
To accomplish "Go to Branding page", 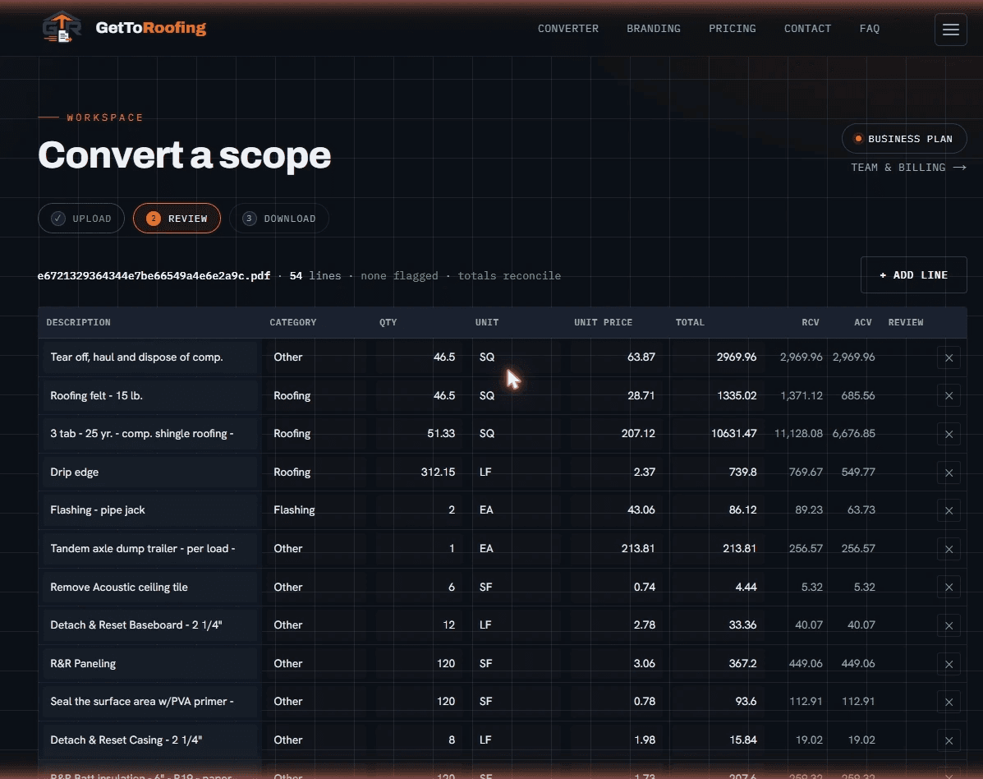I will 653,28.
